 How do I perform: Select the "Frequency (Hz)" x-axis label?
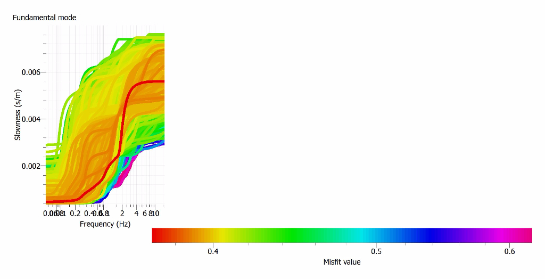pyautogui.click(x=105, y=224)
